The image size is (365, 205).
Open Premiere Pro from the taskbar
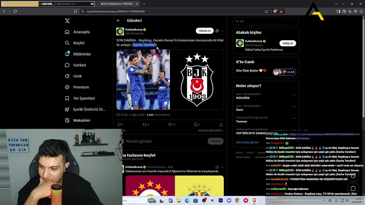[221, 201]
